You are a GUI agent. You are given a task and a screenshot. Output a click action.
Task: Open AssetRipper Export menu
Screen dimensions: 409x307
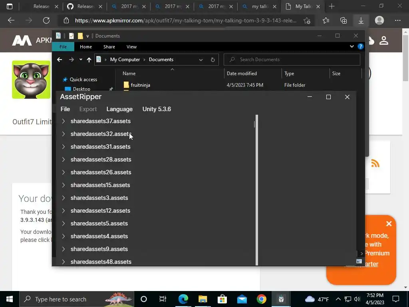[88, 109]
